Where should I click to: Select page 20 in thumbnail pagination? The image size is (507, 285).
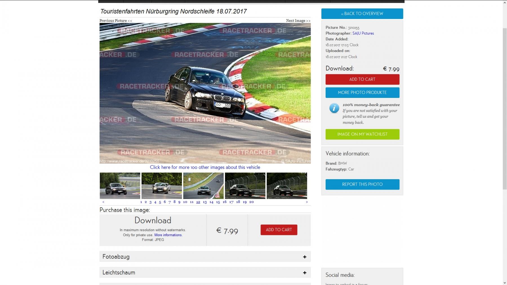pos(251,202)
